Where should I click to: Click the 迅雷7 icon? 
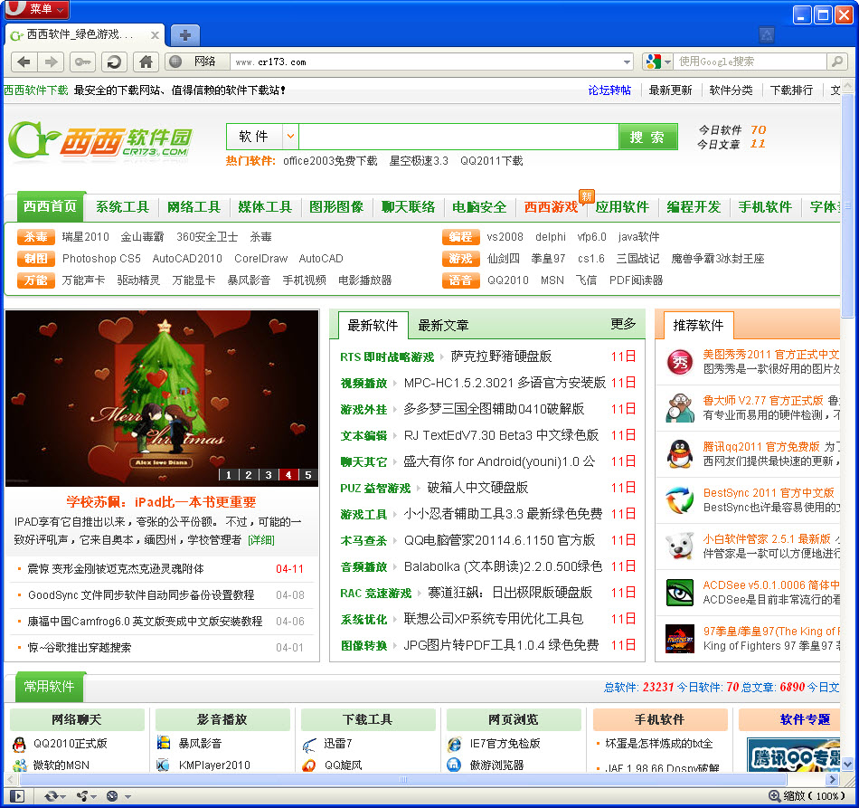click(x=309, y=745)
